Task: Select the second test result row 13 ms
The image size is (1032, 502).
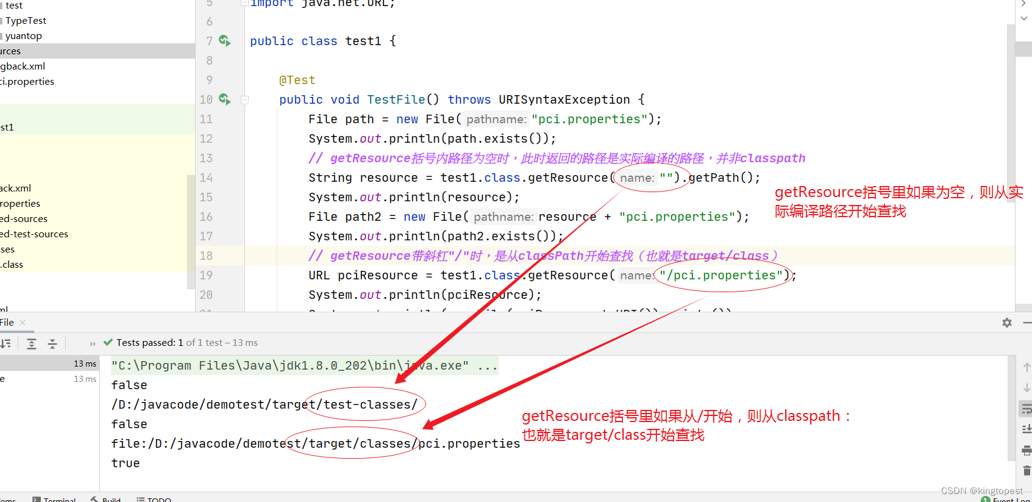Action: click(x=49, y=379)
